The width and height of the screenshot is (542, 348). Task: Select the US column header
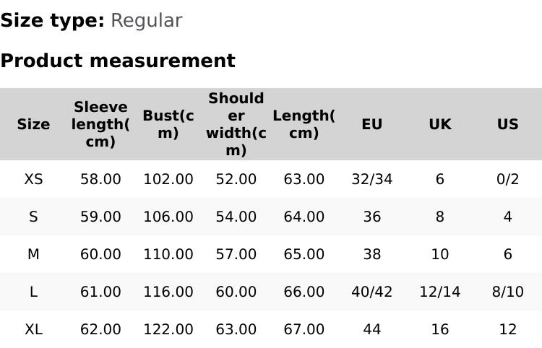click(x=507, y=124)
